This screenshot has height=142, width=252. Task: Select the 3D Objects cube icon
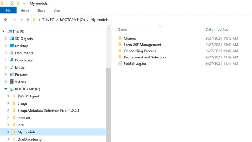tap(12, 39)
